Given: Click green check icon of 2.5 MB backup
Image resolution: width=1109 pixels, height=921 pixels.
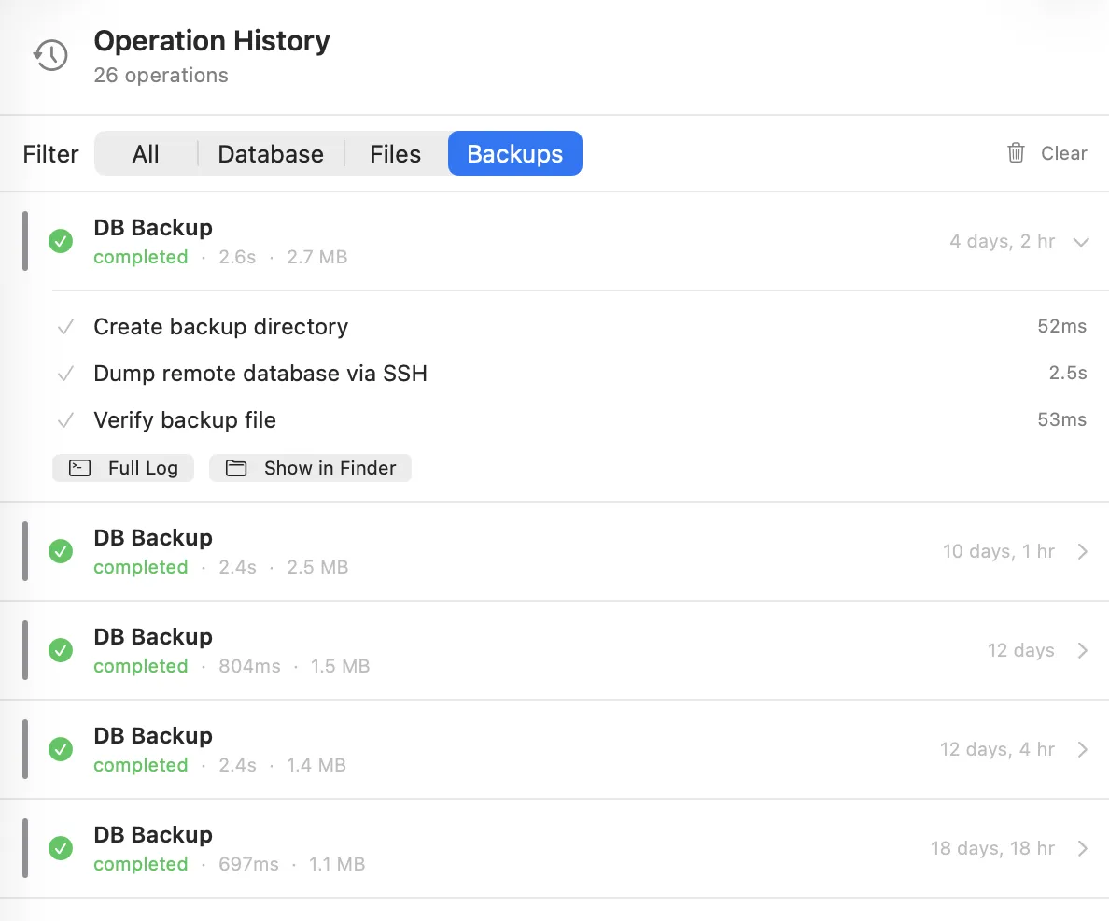Looking at the screenshot, I should (61, 551).
